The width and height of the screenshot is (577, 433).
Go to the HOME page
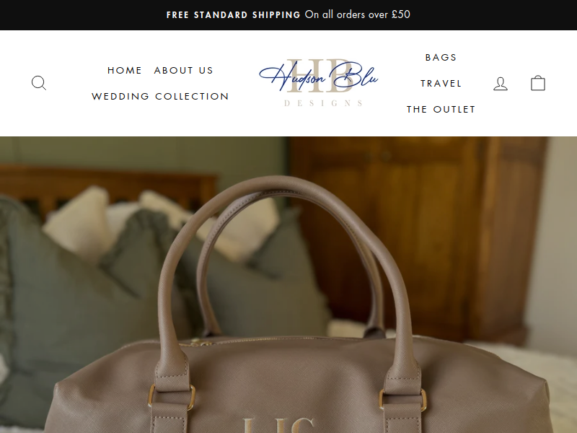pos(125,70)
